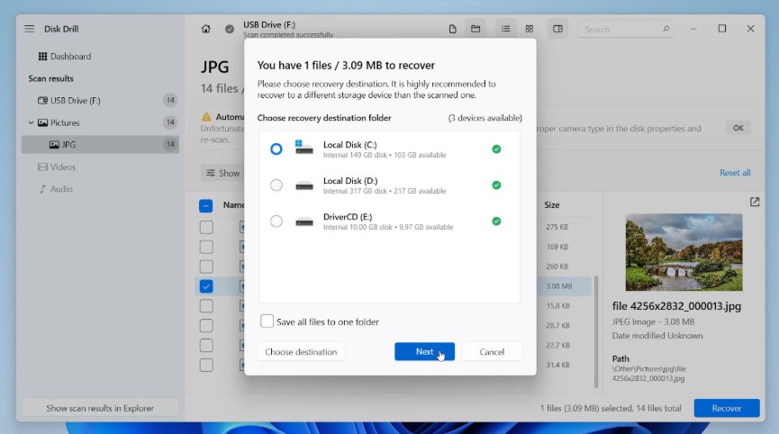Select Local Disk (D:) radio button
This screenshot has height=434, width=779.
pos(276,185)
